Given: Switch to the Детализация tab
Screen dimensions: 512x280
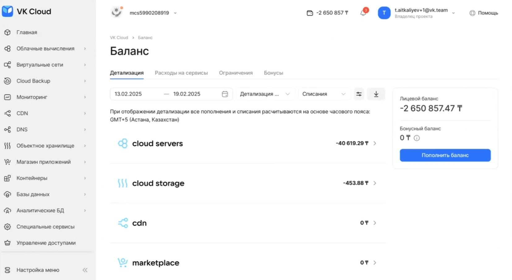Looking at the screenshot, I should tap(127, 73).
